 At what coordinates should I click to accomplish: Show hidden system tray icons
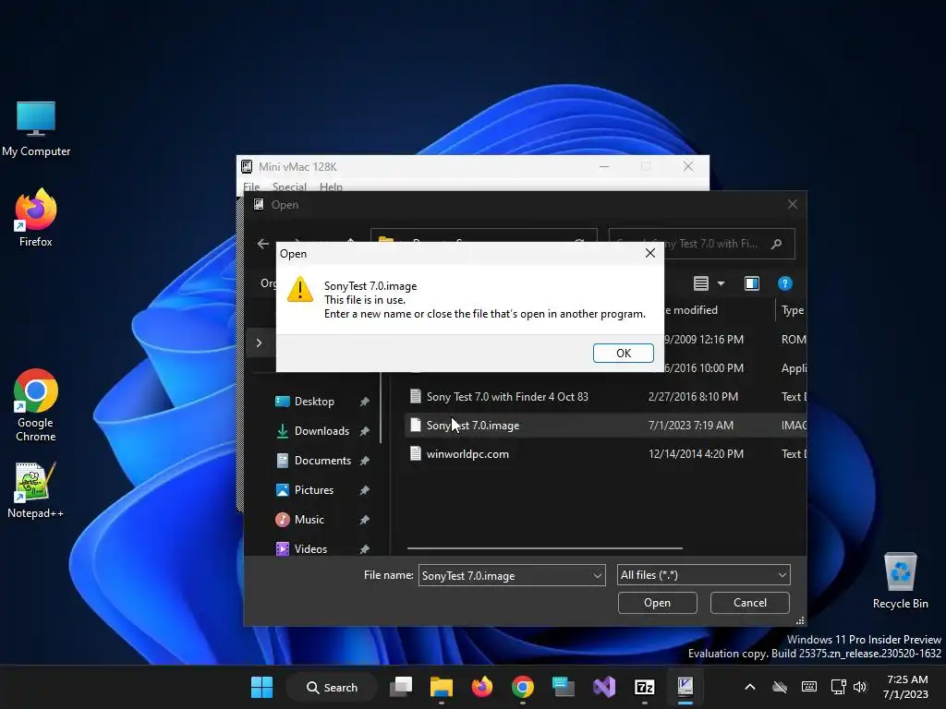coord(750,687)
